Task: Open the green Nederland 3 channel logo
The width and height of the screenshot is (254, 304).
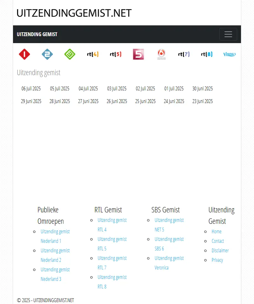Action: [x=70, y=54]
